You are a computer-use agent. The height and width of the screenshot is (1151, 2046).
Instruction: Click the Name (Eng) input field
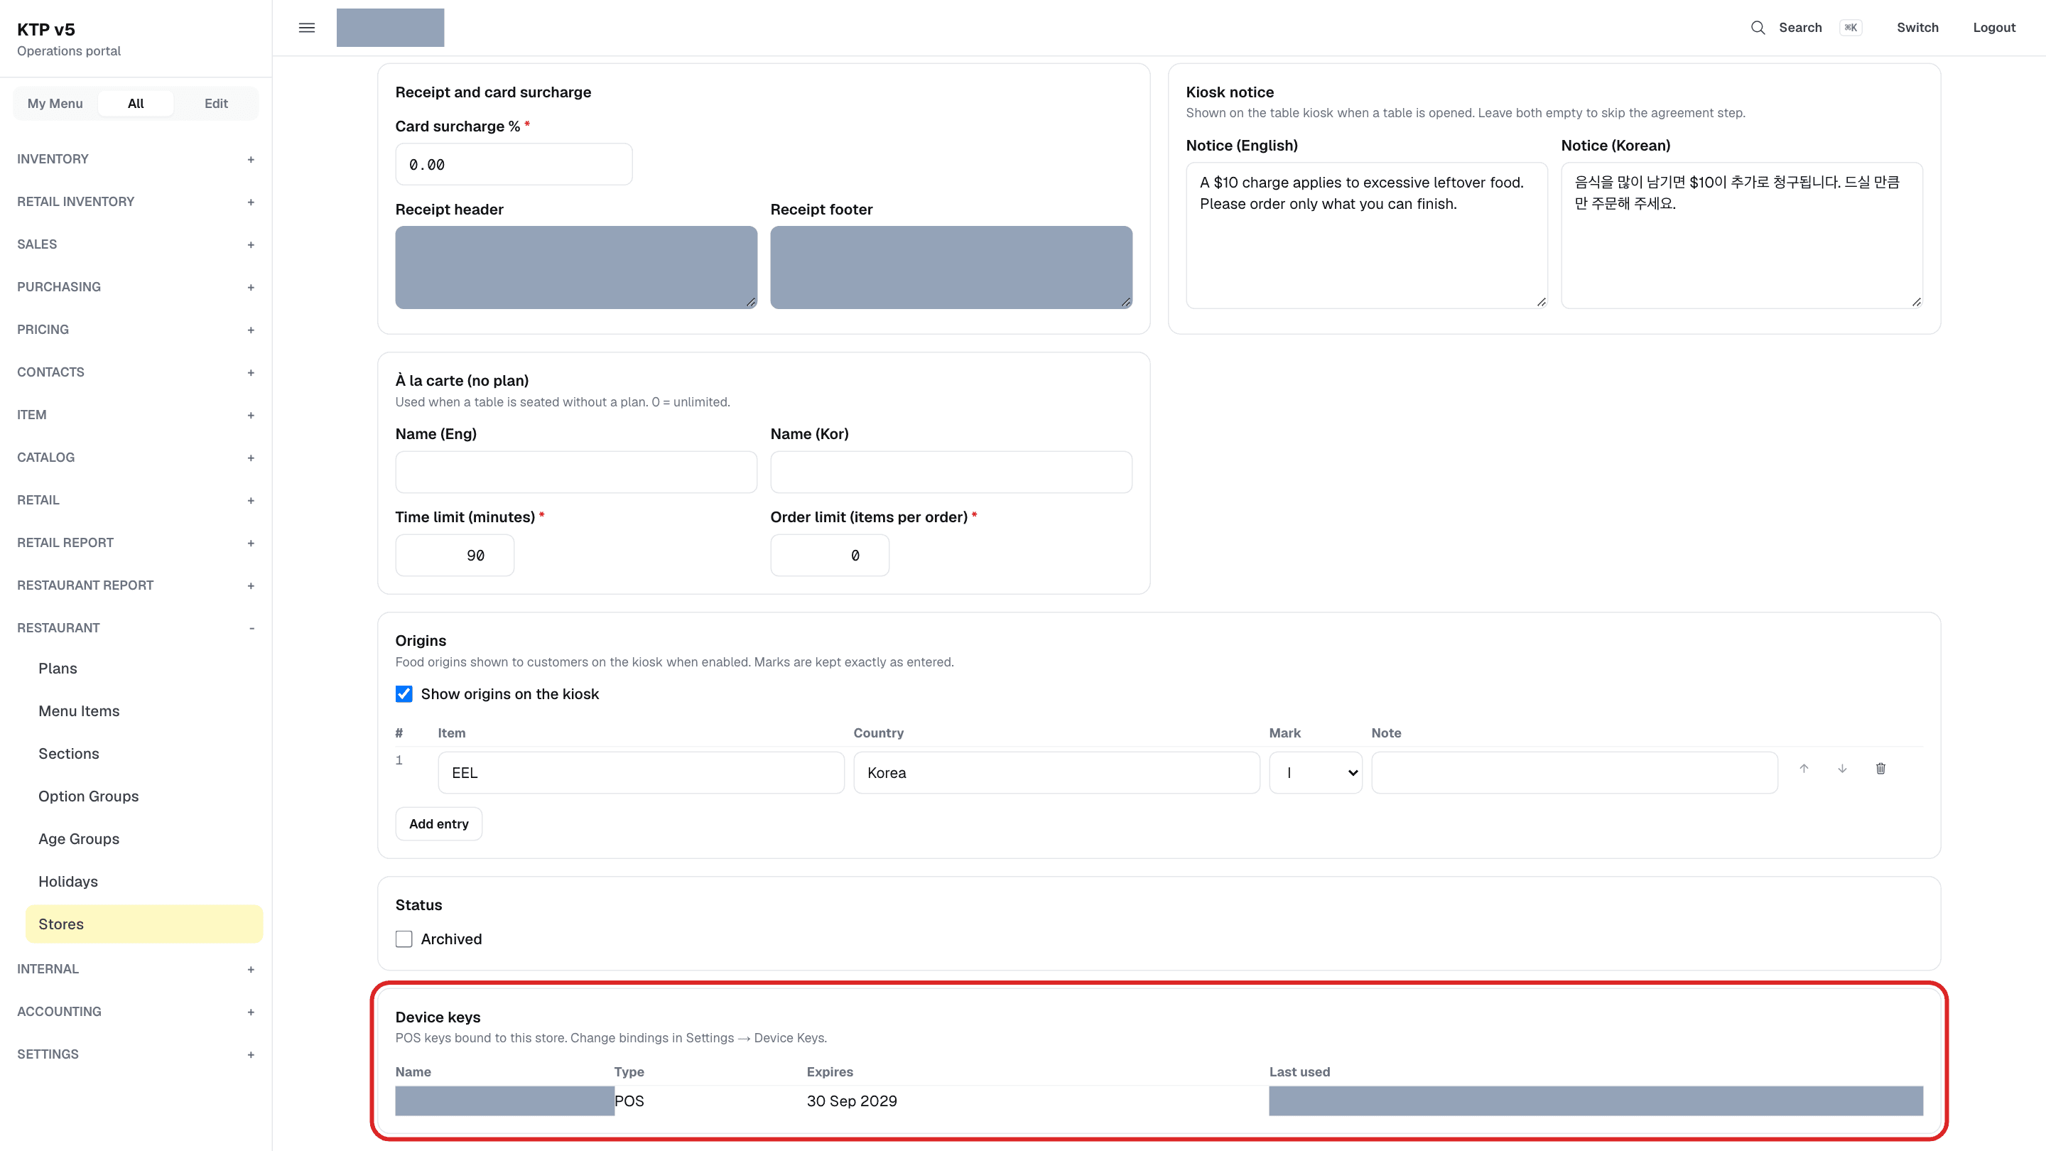(x=576, y=472)
